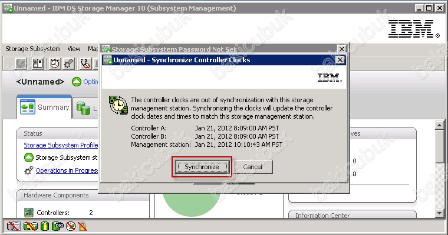Open the Storage Subsystem menu
Image resolution: width=448 pixels, height=235 pixels.
pos(33,49)
